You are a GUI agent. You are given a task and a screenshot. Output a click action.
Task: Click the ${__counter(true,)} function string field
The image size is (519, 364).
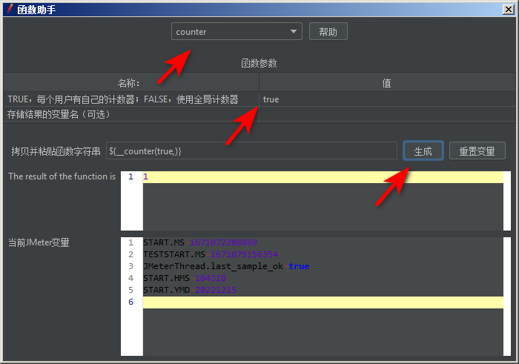pos(251,150)
